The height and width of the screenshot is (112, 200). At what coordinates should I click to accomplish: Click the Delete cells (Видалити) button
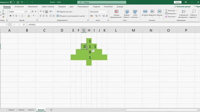click(152, 13)
